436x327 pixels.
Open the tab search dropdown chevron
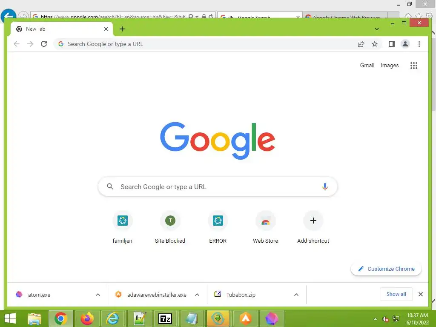pyautogui.click(x=377, y=29)
